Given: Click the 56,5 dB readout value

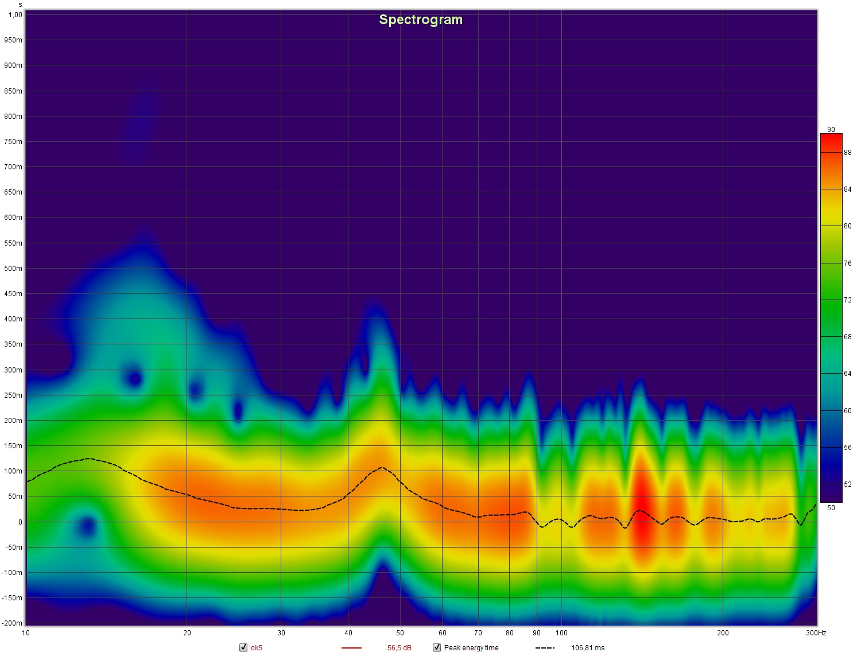Looking at the screenshot, I should [x=399, y=648].
